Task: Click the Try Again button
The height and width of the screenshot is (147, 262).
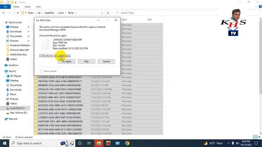Action: (x=67, y=62)
